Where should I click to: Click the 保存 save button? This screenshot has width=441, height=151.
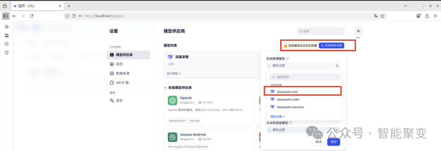(333, 142)
